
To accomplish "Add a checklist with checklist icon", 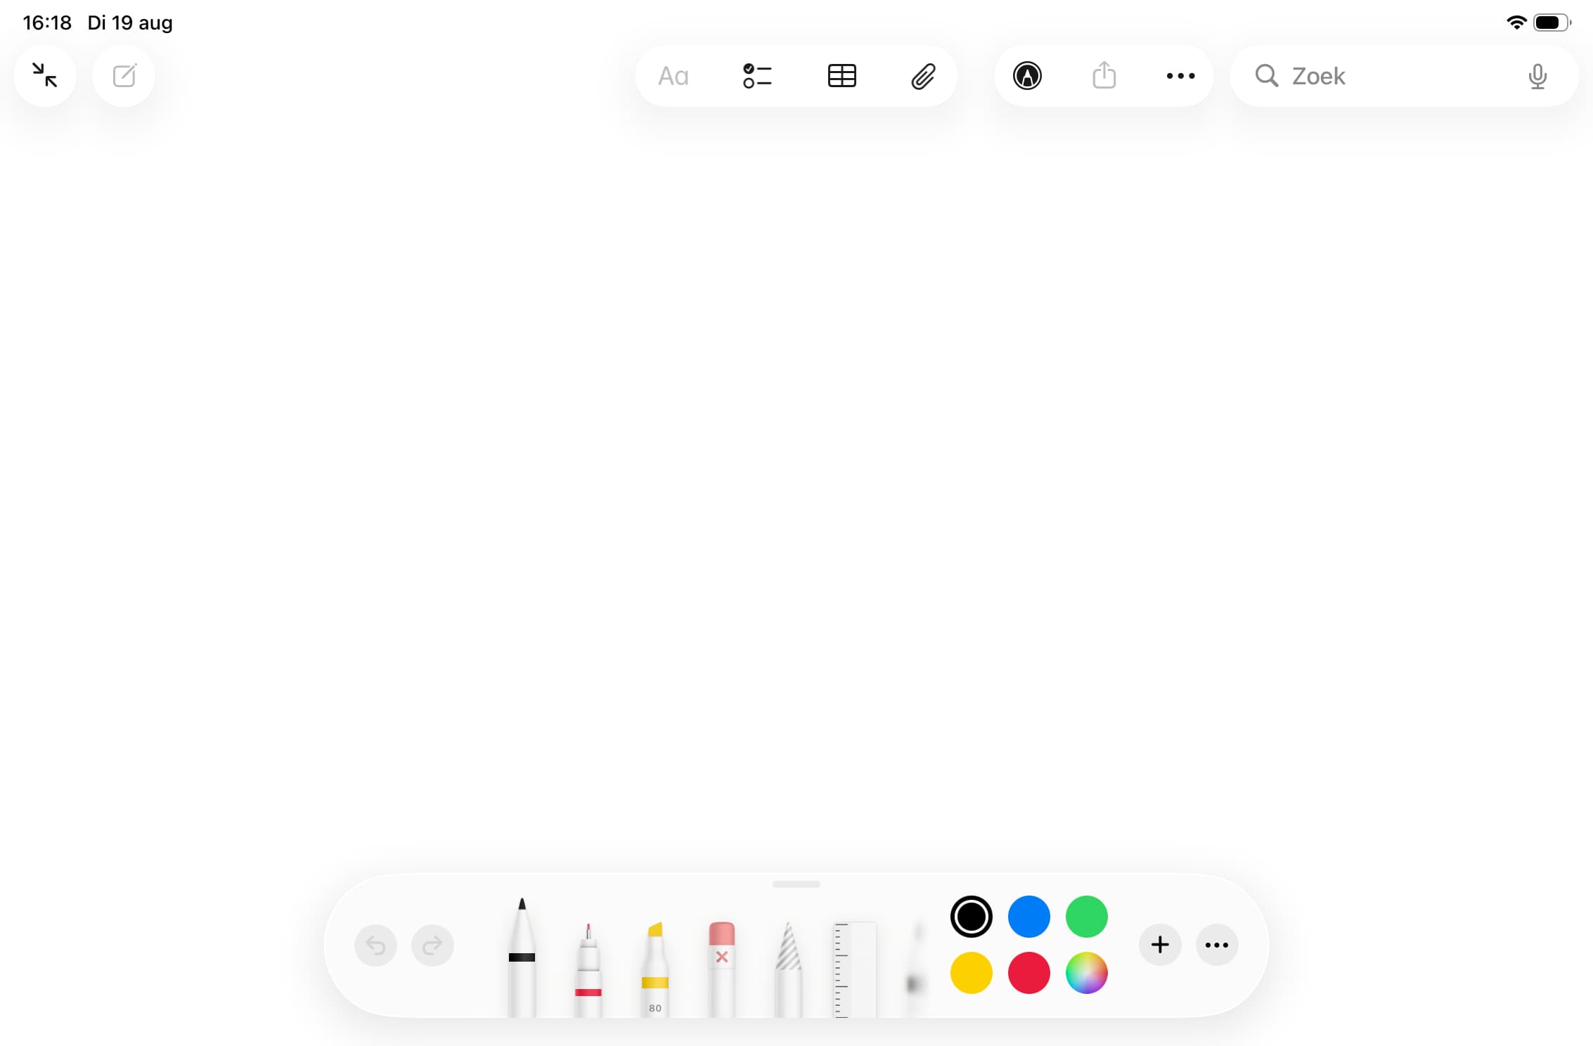I will click(x=757, y=76).
